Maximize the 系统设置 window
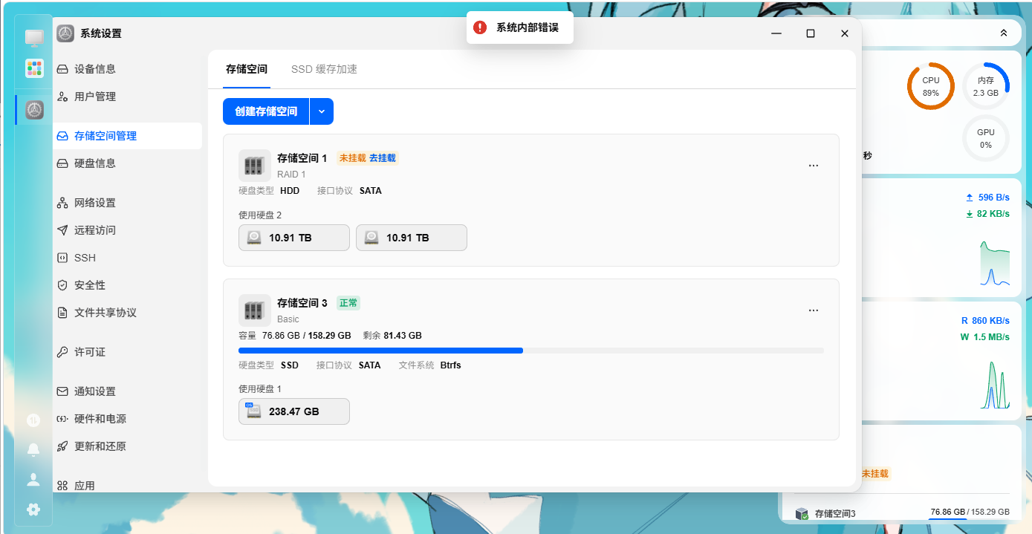Viewport: 1032px width, 534px height. pyautogui.click(x=811, y=33)
